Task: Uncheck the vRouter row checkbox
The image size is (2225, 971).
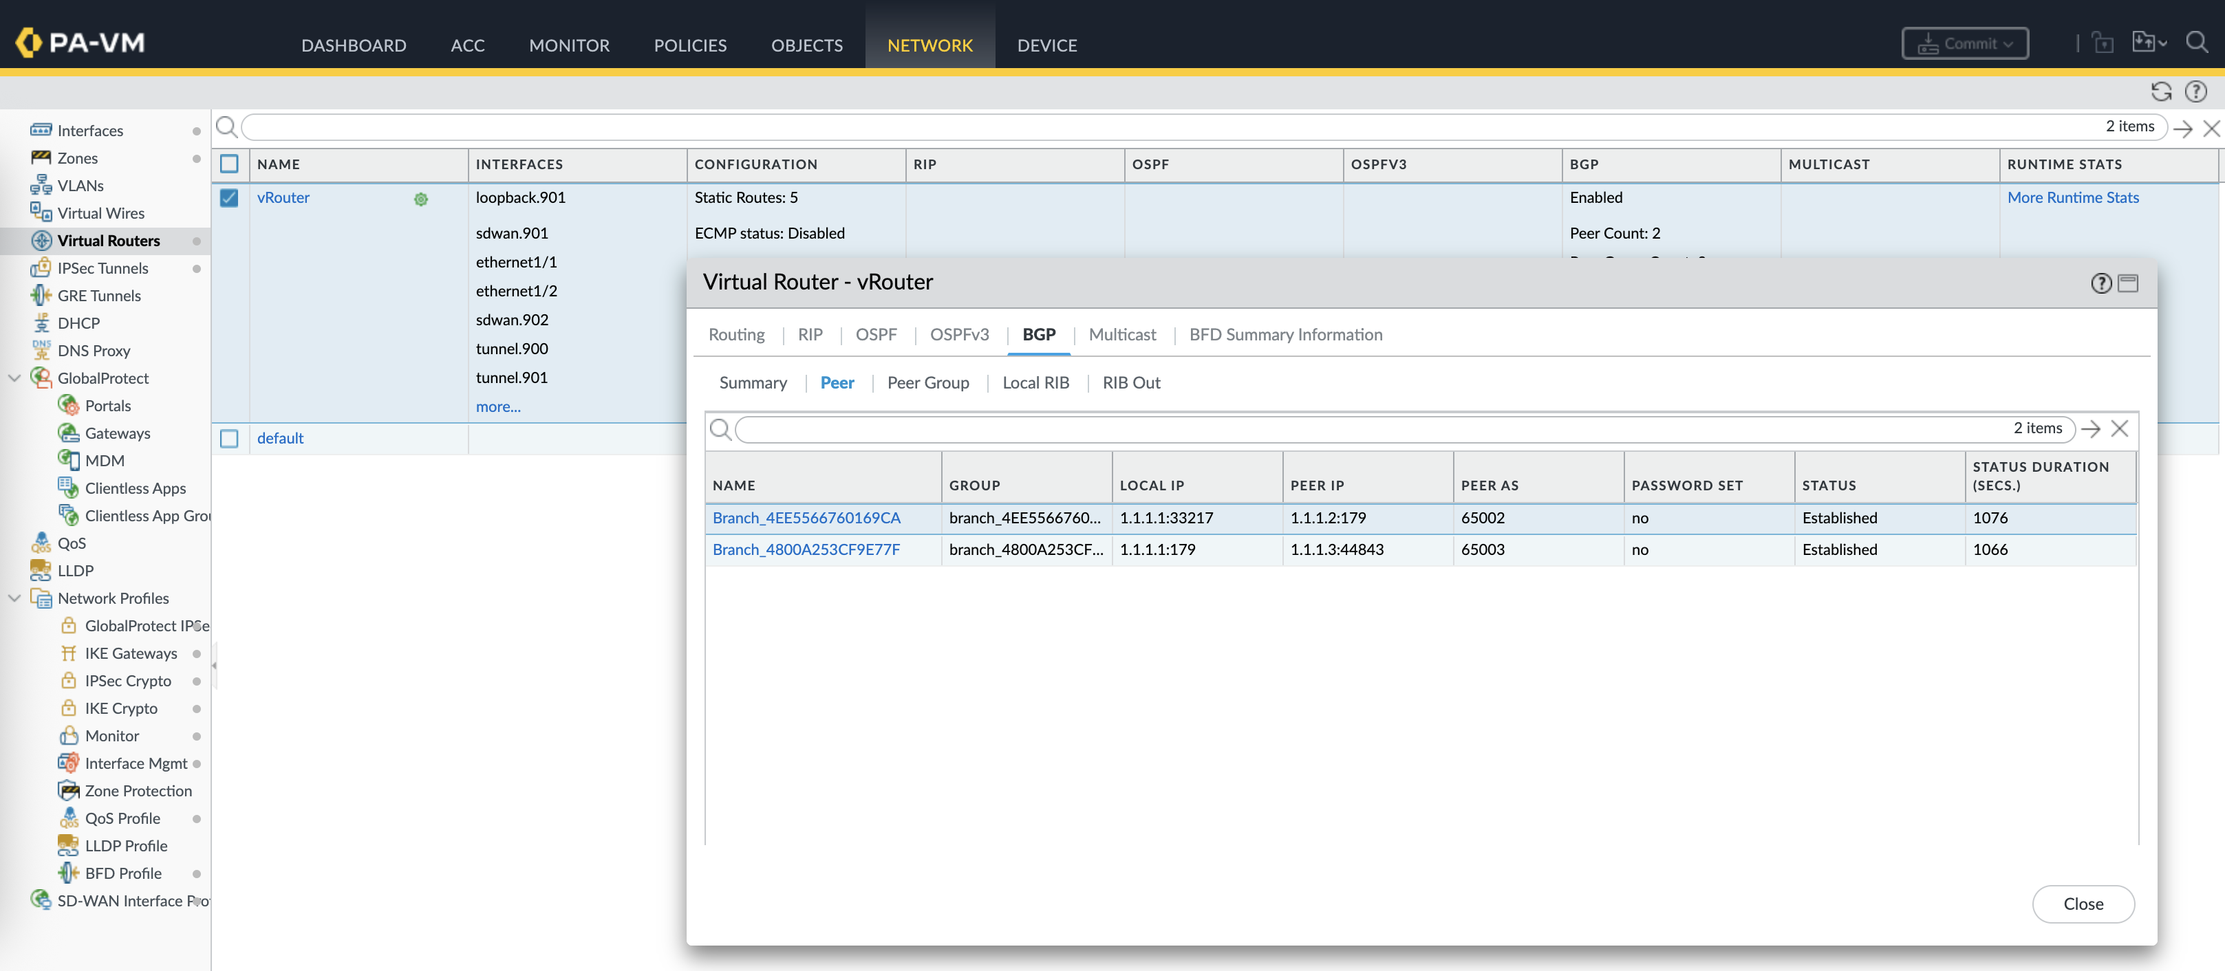Action: click(229, 197)
